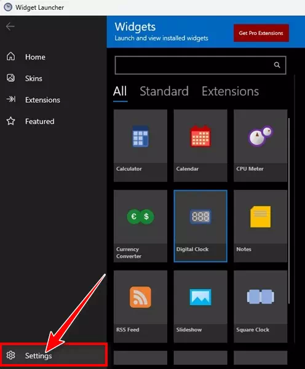Viewport: 305px width, 369px height.
Task: Launch the Slideshow widget icon
Action: pyautogui.click(x=200, y=297)
